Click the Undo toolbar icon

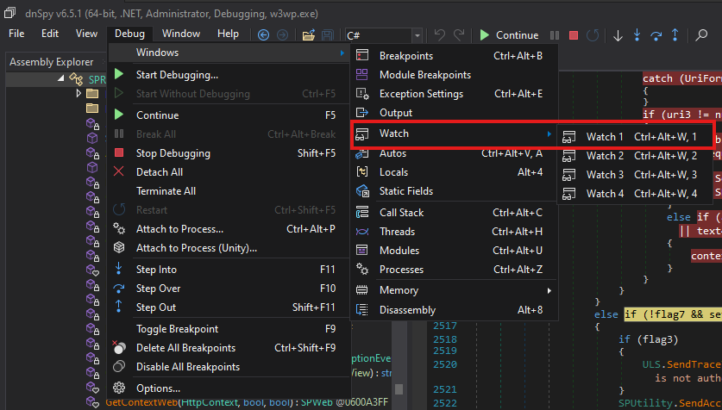click(x=440, y=35)
